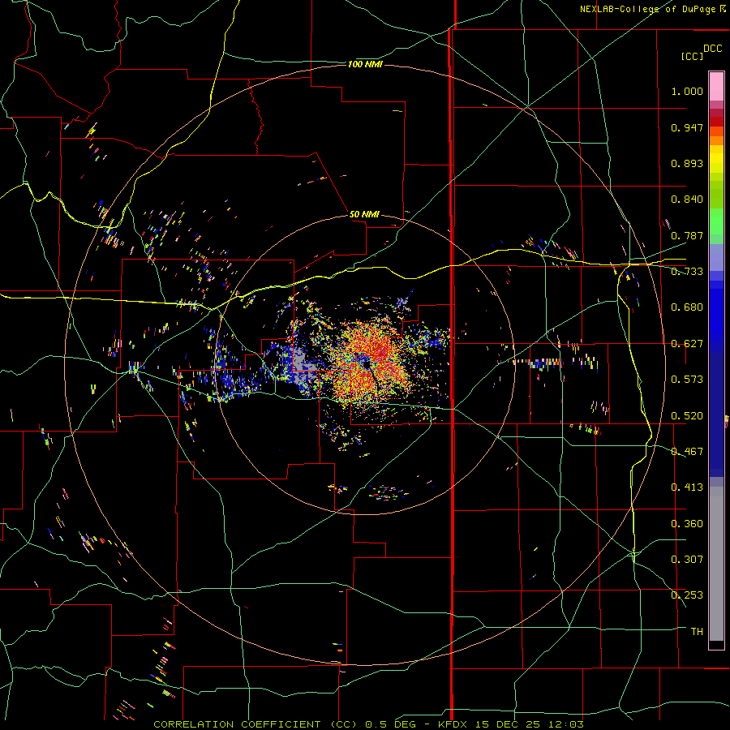Click the TH threshold label
This screenshot has width=730, height=730.
pyautogui.click(x=697, y=632)
